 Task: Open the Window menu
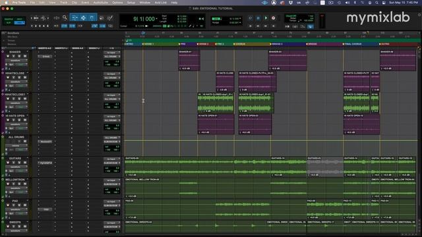145,3
